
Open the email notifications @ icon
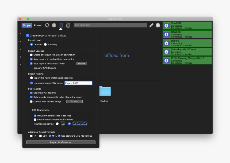point(54,25)
